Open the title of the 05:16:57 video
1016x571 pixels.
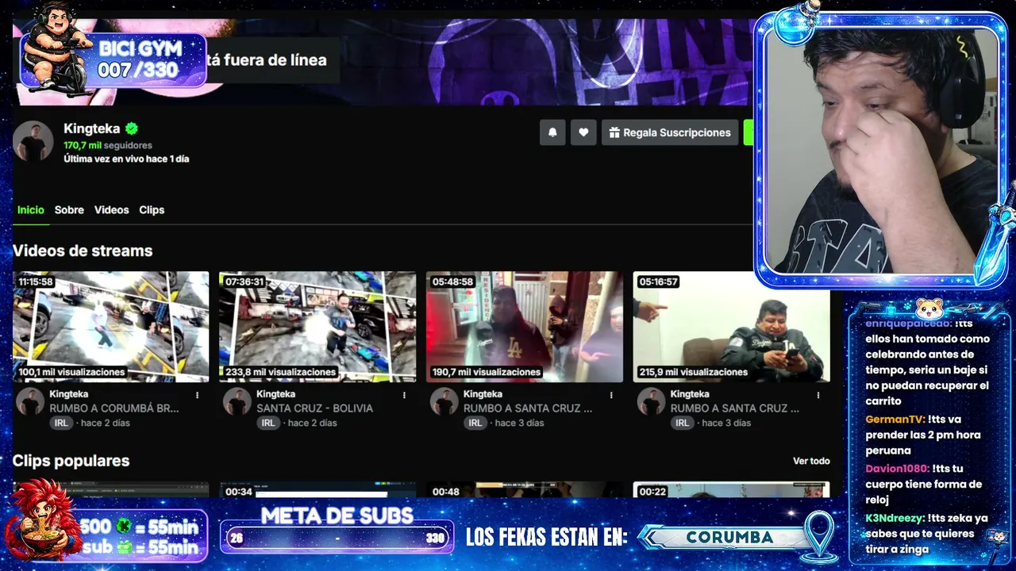(735, 408)
